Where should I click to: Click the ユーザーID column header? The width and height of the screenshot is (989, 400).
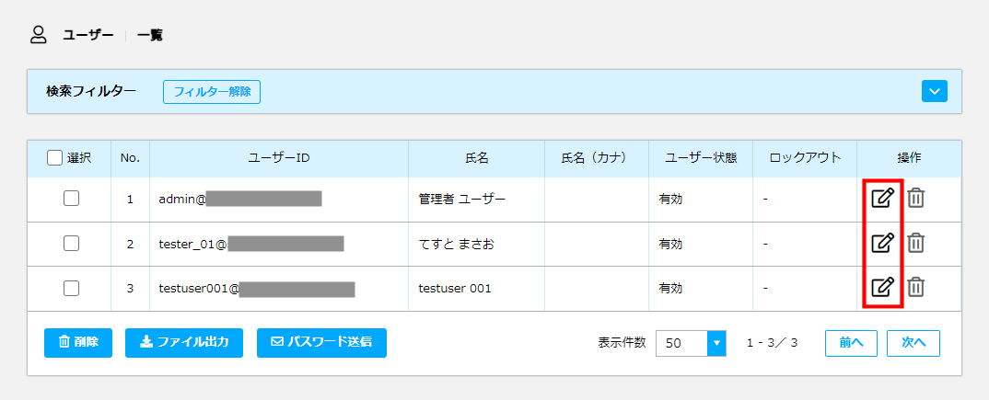coord(279,158)
